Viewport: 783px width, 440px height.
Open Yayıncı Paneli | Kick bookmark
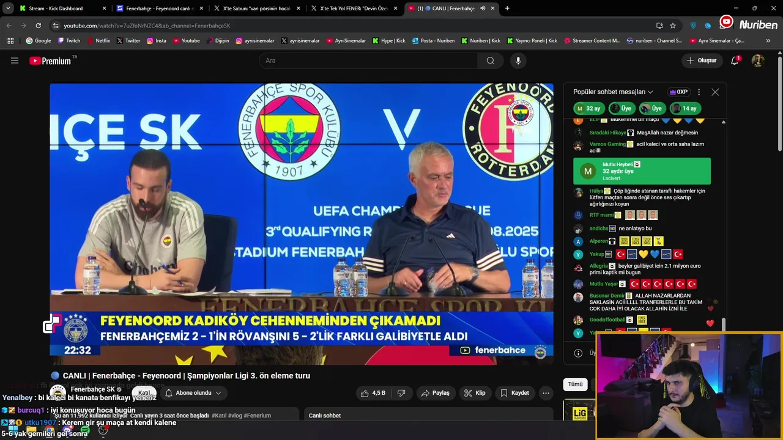point(532,41)
